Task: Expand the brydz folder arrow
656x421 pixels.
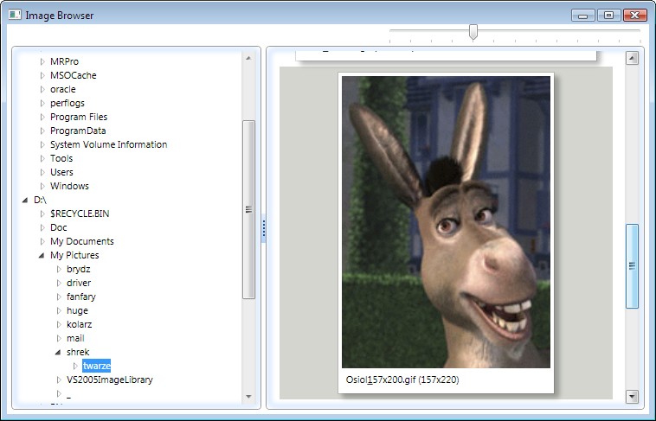Action: coord(59,269)
